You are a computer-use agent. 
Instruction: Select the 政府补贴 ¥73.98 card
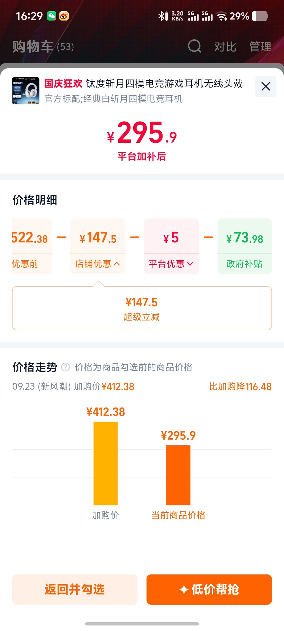(x=245, y=246)
